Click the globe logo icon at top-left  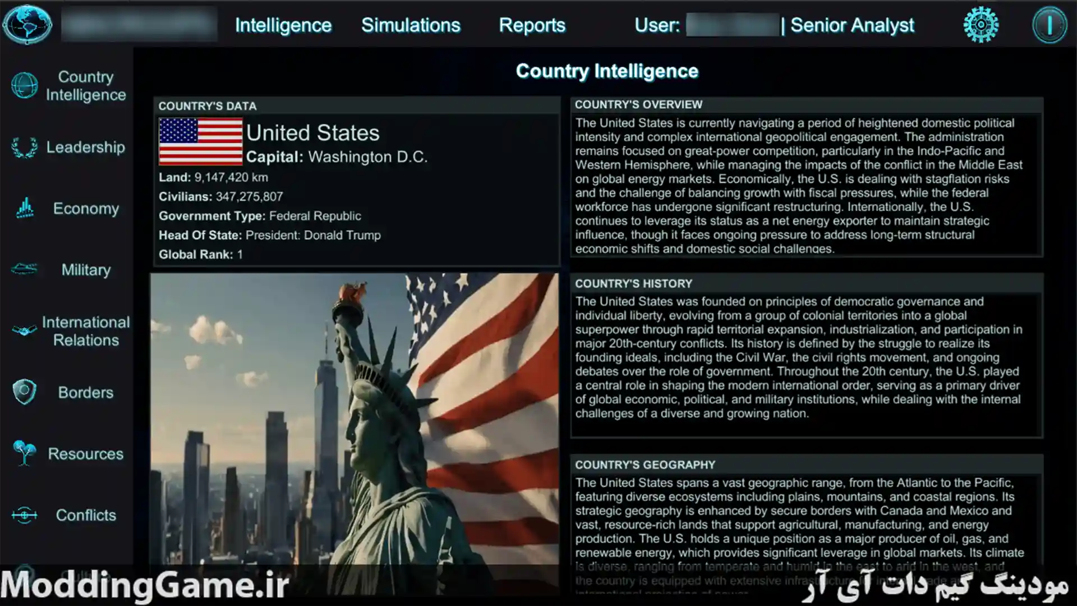tap(27, 25)
